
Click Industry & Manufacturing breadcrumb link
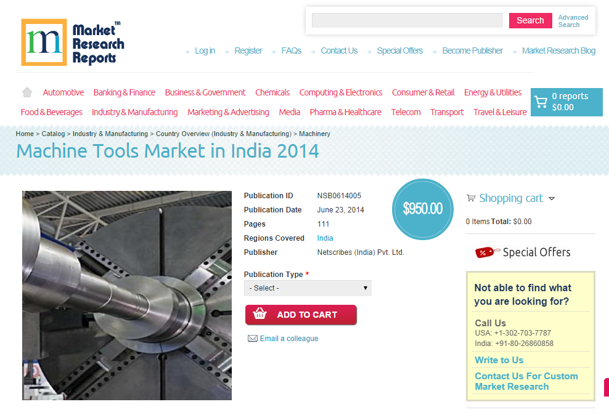click(110, 134)
